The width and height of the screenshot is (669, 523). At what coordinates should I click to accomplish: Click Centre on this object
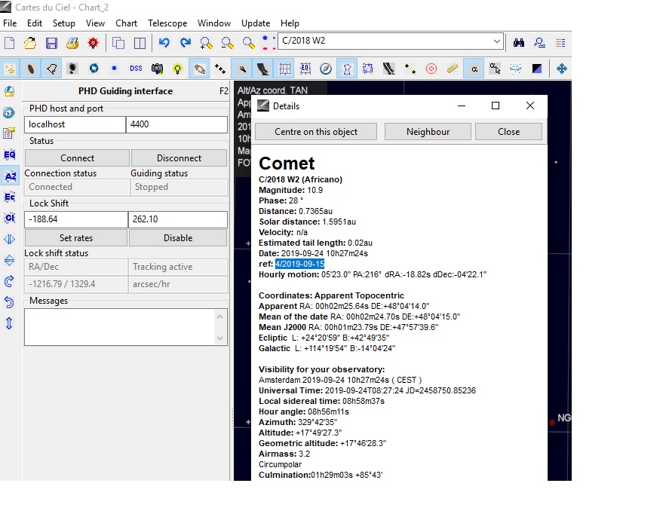click(x=316, y=132)
